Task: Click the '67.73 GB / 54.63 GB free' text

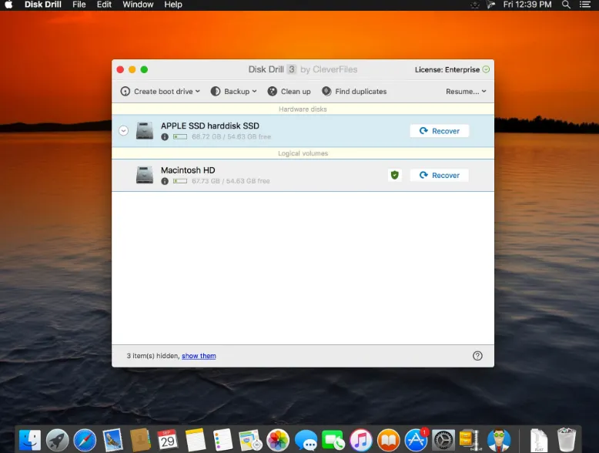Action: [231, 181]
